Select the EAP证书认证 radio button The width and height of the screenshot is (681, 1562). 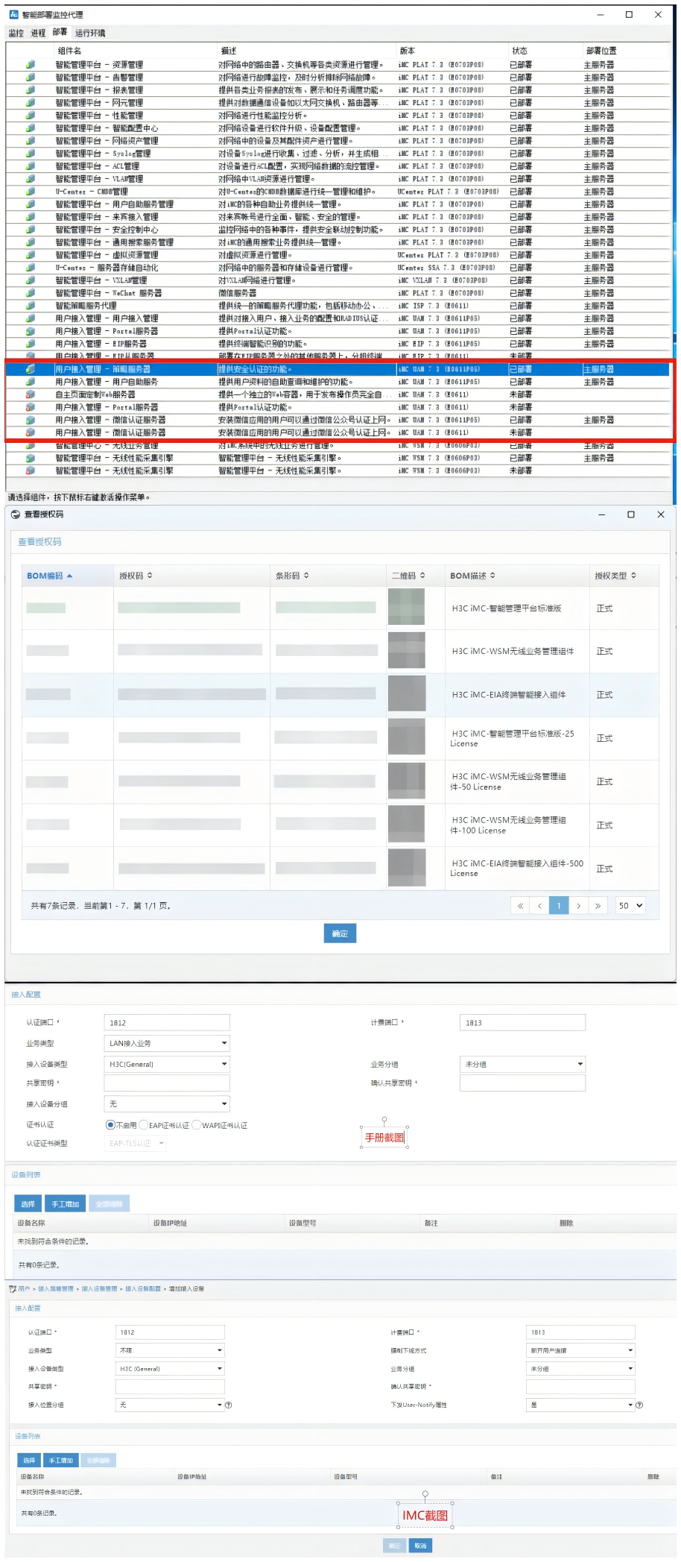tap(144, 1125)
